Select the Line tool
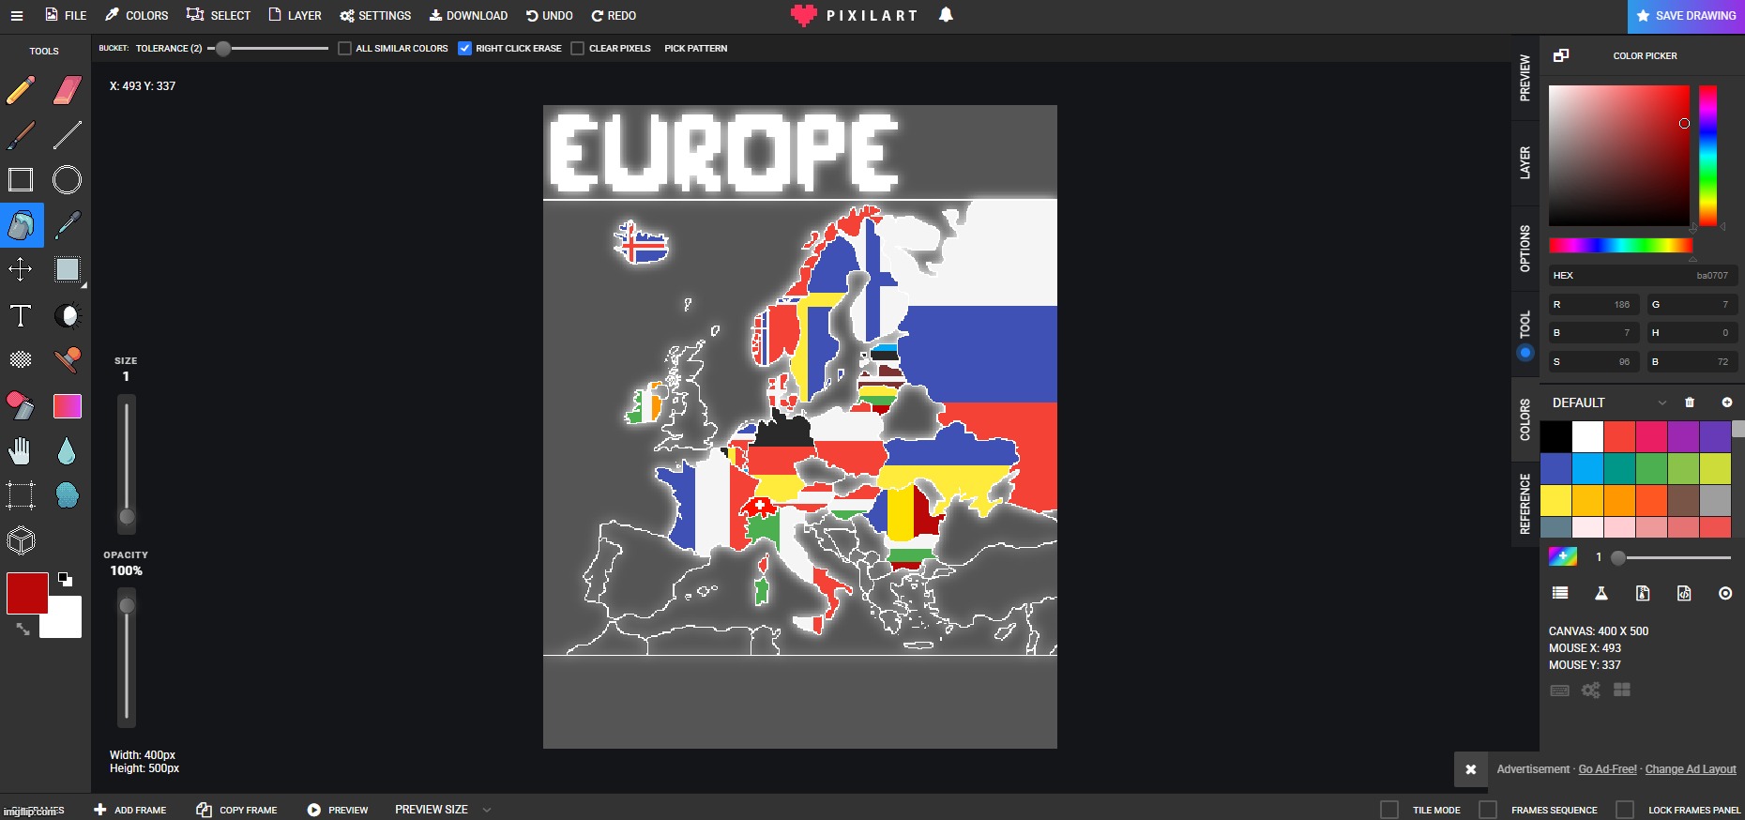The width and height of the screenshot is (1745, 820). (68, 135)
